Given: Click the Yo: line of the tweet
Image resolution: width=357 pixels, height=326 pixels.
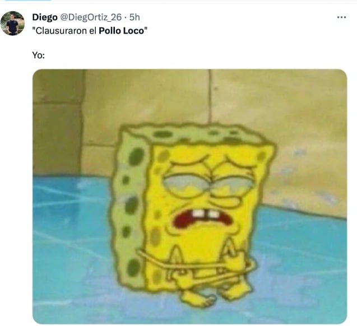Looking at the screenshot, I should [x=38, y=55].
